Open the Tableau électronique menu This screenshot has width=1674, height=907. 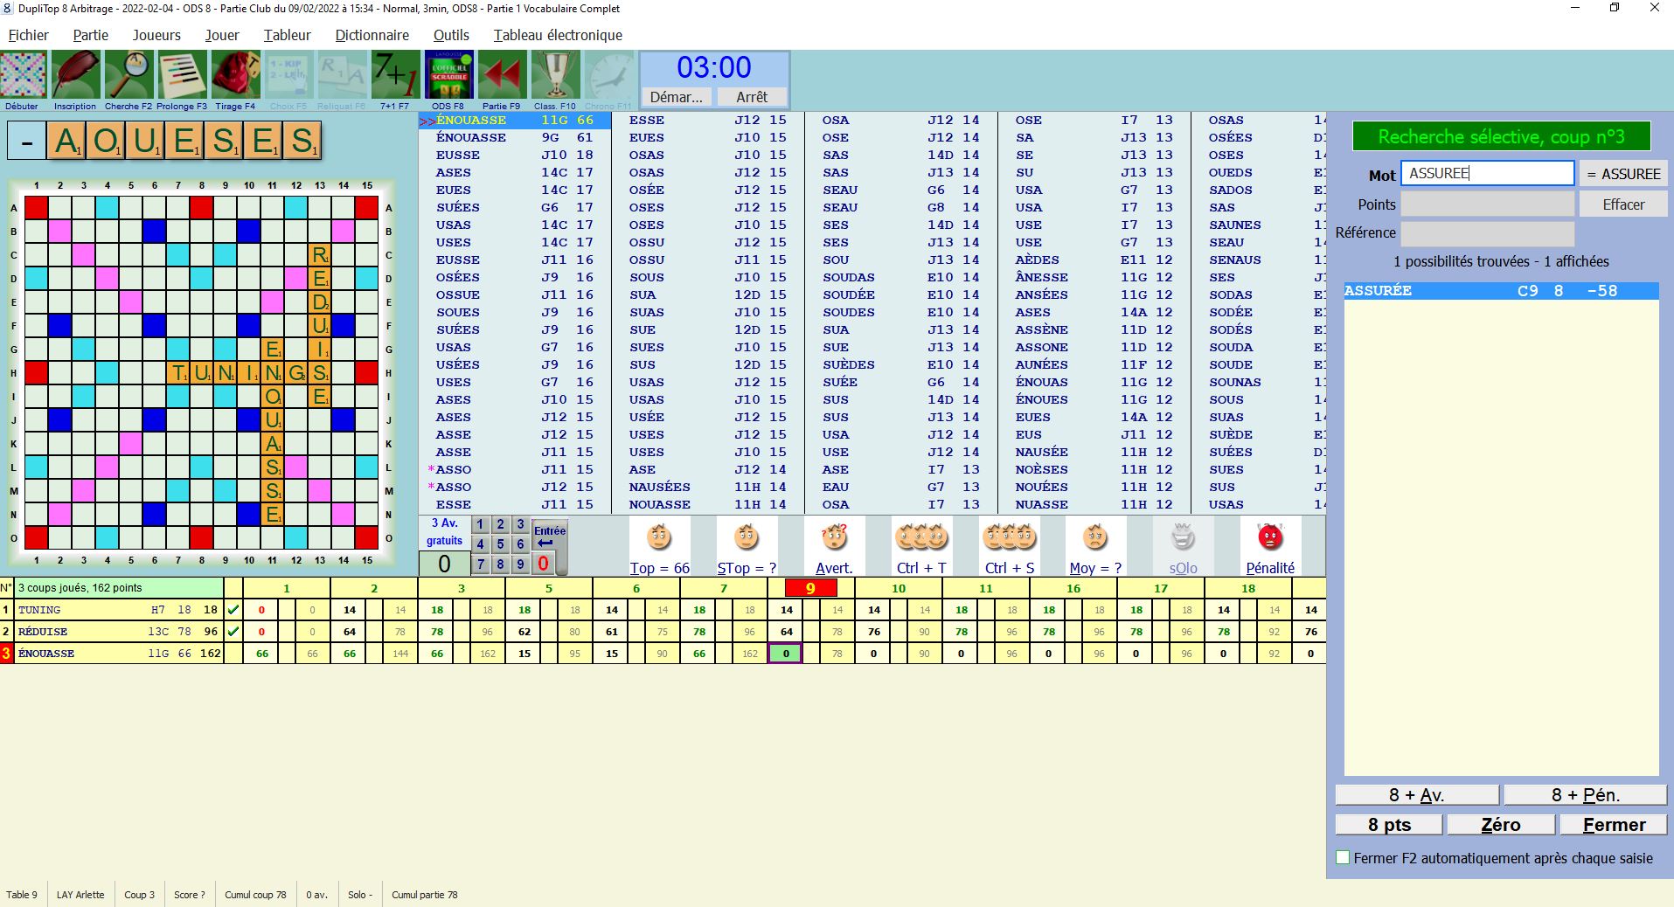click(x=558, y=35)
